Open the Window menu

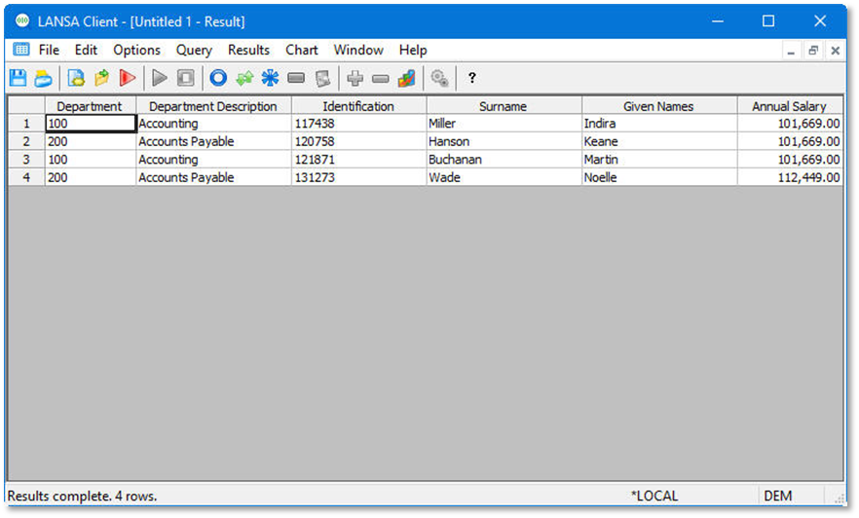tap(358, 50)
